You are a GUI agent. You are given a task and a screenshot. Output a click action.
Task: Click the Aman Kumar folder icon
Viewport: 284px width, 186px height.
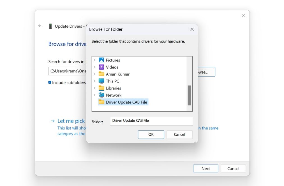(x=101, y=74)
